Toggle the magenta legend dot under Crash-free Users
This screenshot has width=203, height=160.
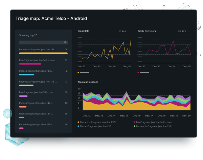138,72
